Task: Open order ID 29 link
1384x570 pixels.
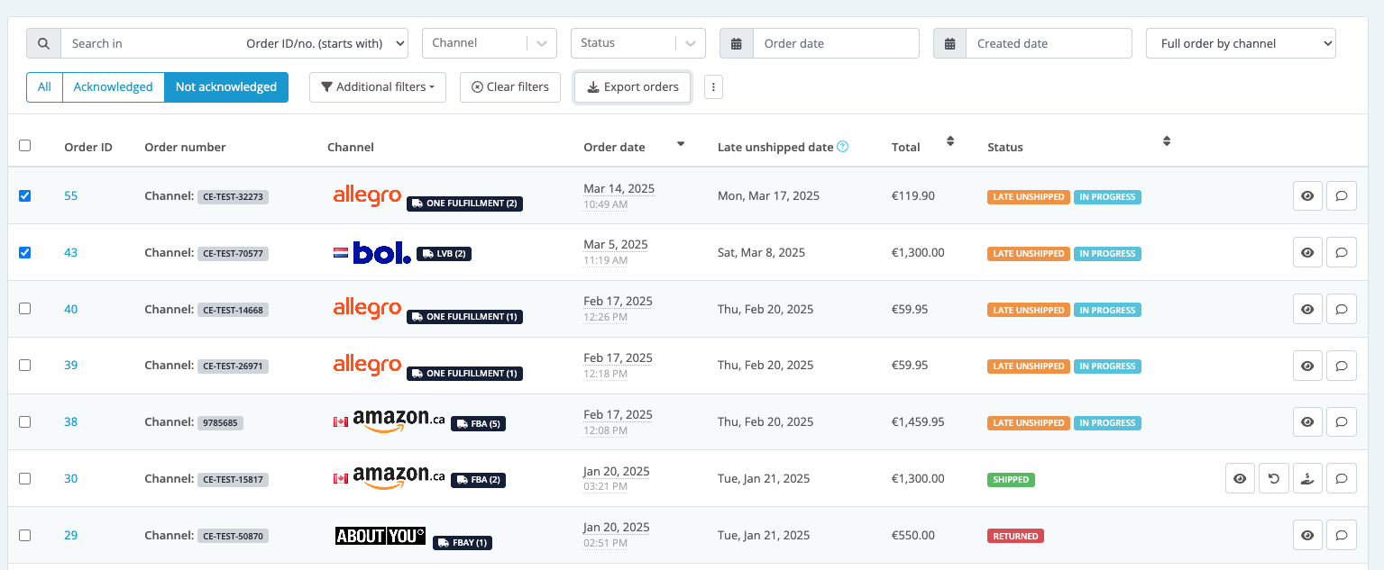Action: click(71, 535)
